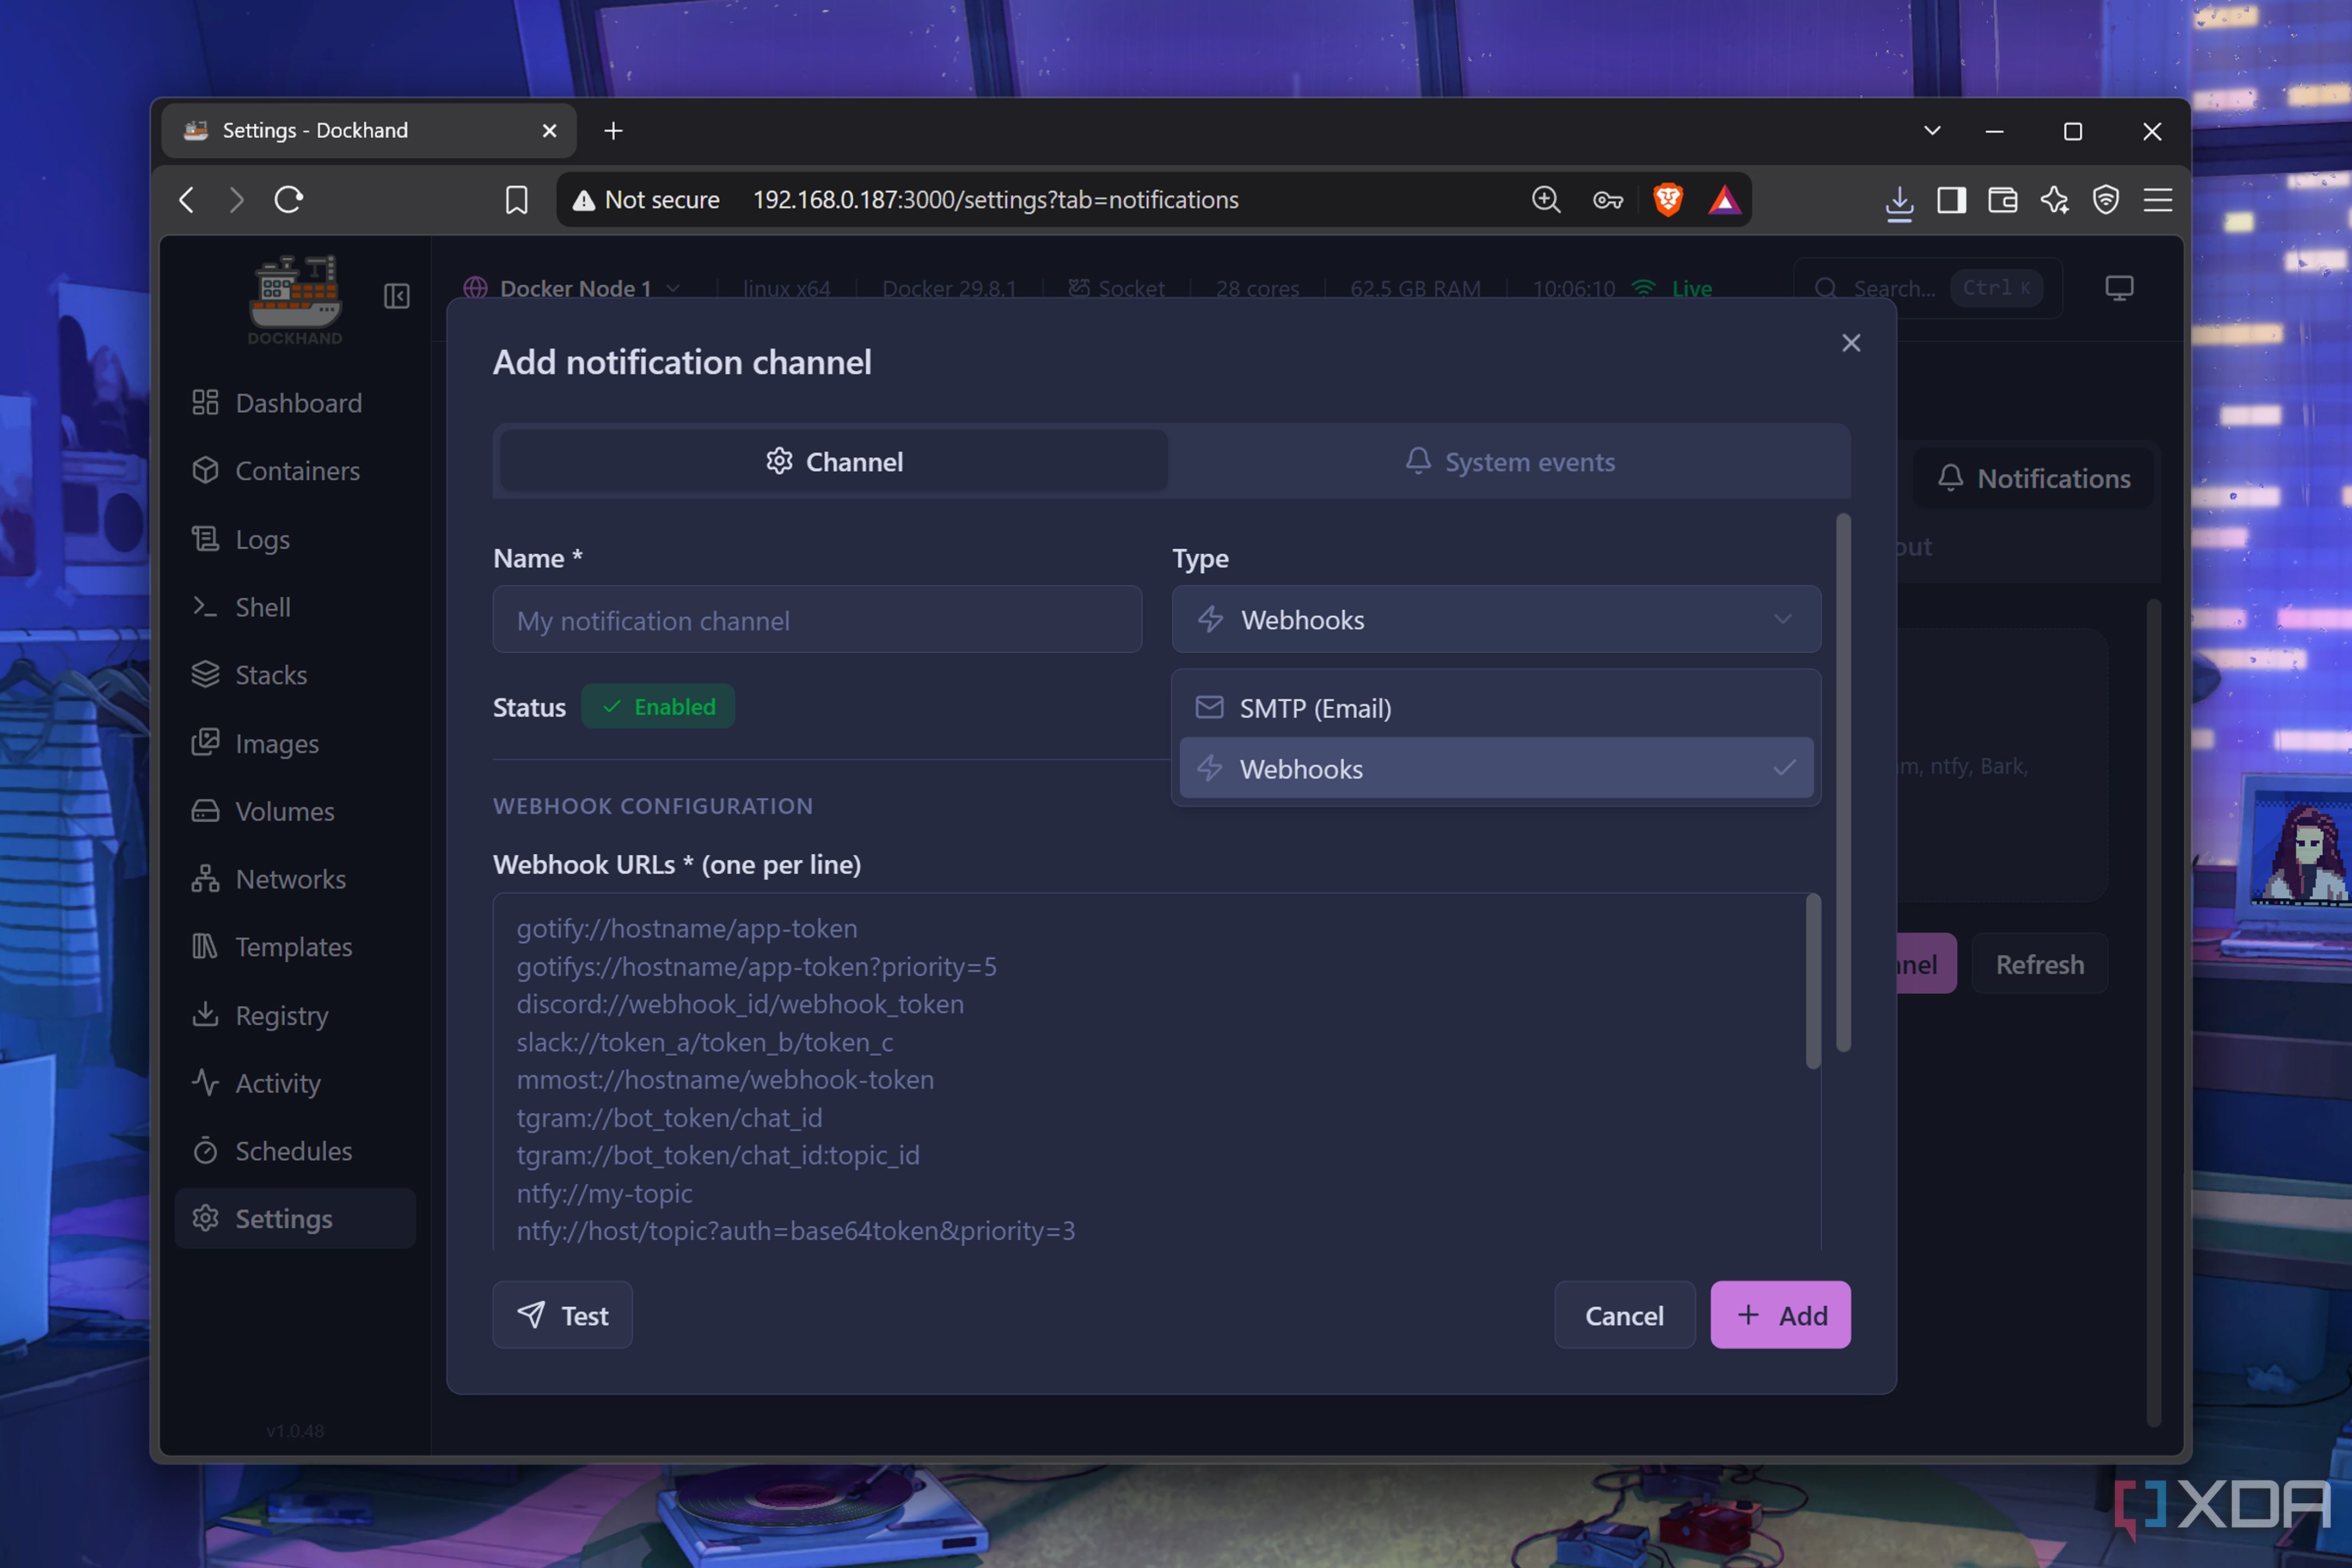Open the browser password key icon
The height and width of the screenshot is (1568, 2352).
click(1607, 200)
